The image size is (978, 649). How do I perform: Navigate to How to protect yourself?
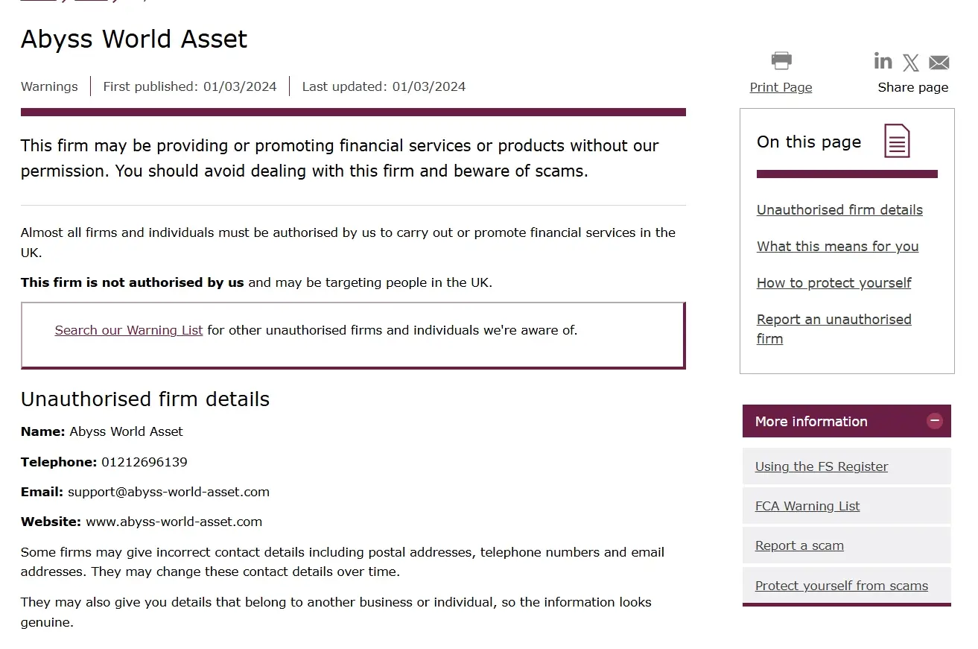coord(833,283)
